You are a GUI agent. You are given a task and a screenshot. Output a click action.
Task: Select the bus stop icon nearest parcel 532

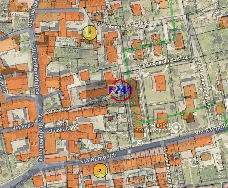(140, 143)
